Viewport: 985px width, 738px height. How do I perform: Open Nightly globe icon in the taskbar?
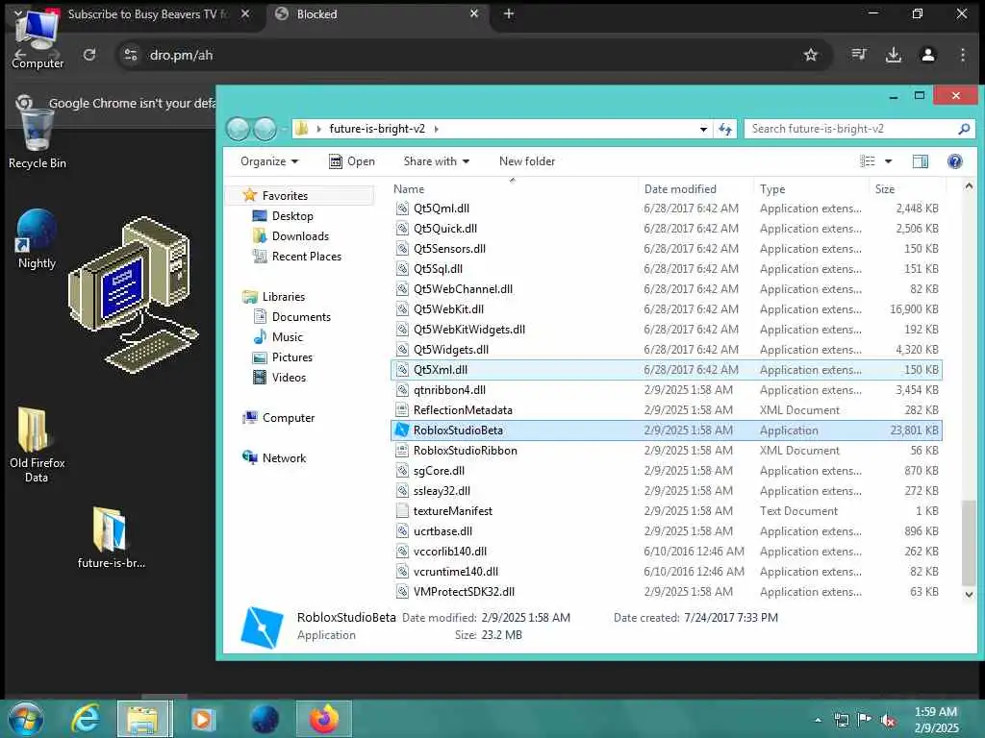click(265, 719)
